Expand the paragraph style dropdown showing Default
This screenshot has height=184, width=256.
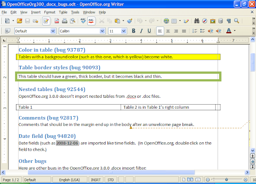pos(53,31)
